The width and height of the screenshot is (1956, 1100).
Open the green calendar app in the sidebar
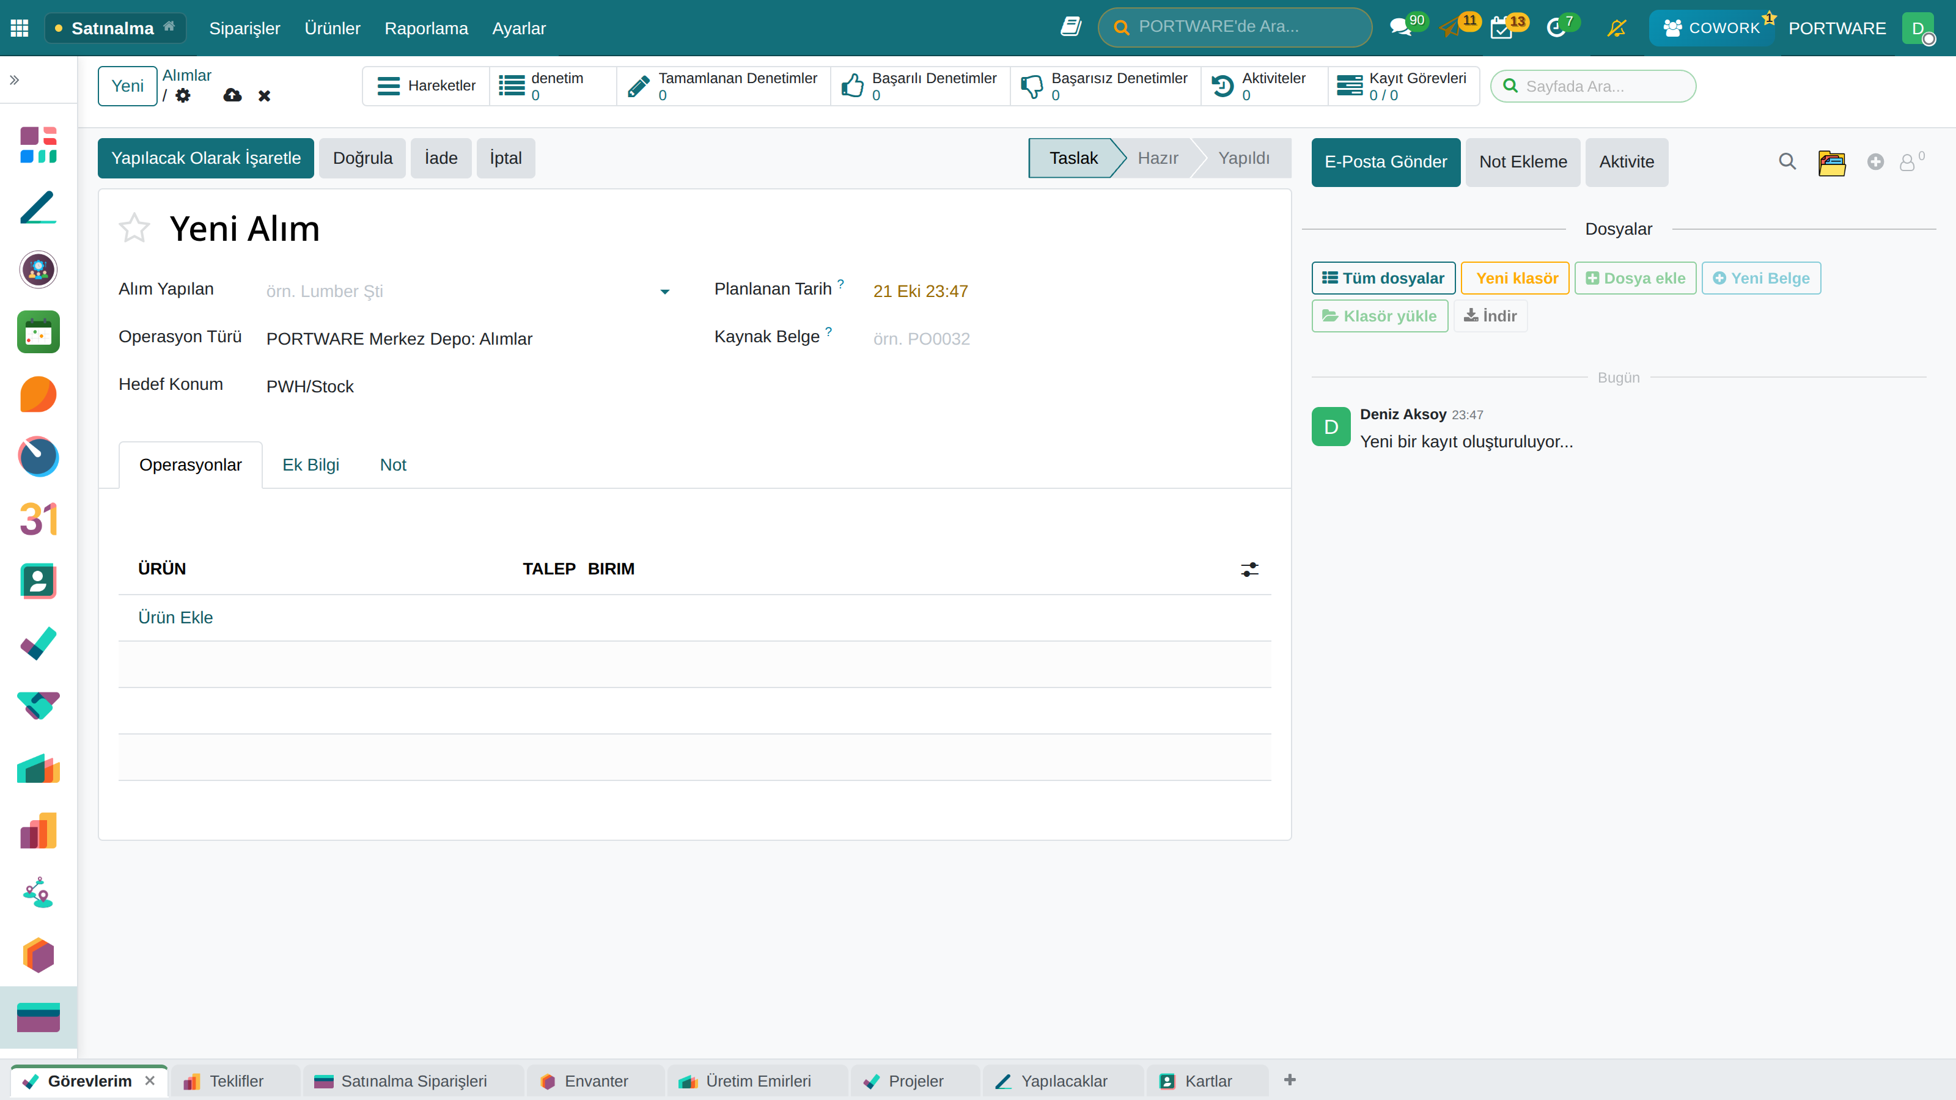(38, 332)
